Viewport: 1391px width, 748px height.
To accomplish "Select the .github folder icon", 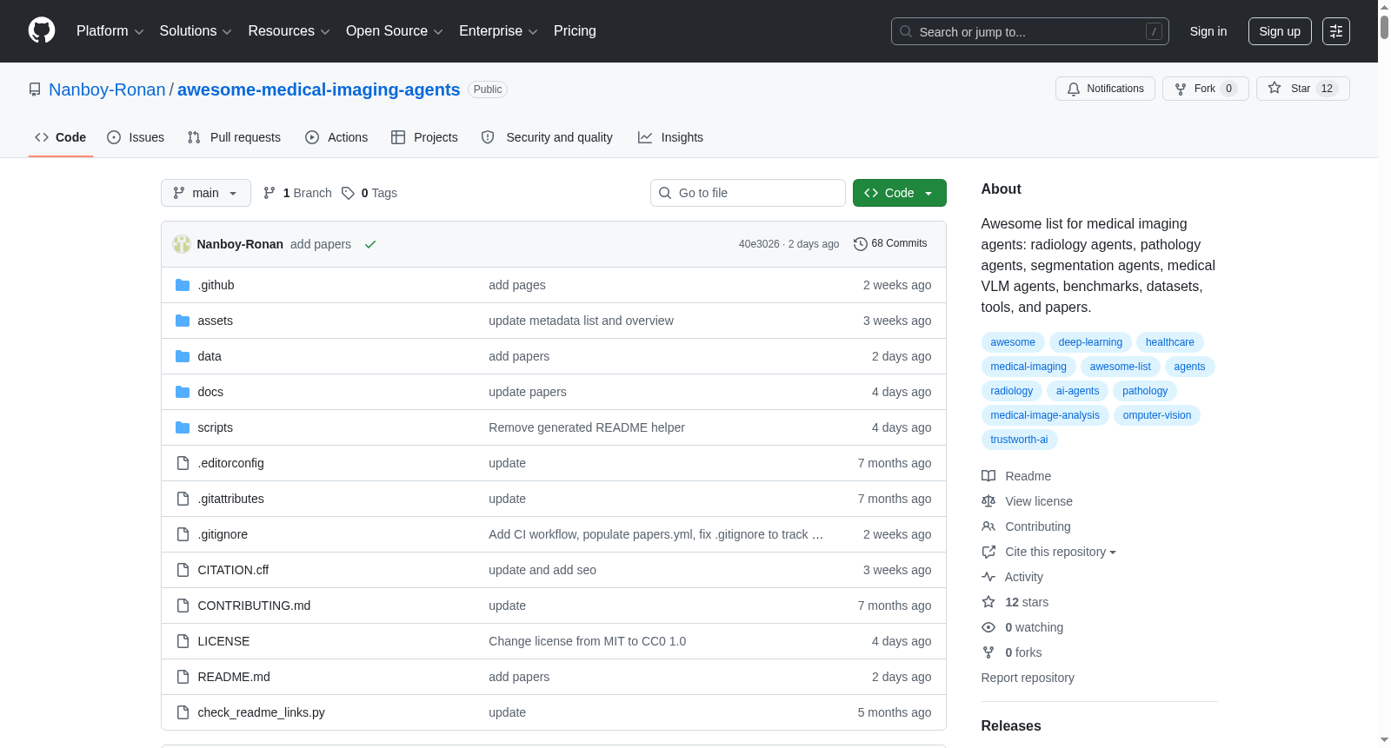I will tap(183, 285).
